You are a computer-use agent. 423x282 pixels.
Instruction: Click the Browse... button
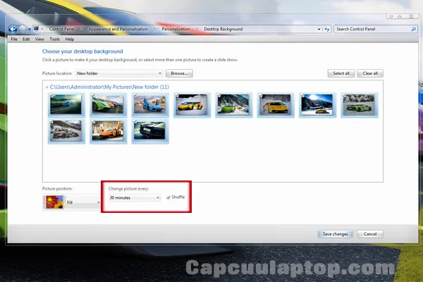(x=179, y=73)
